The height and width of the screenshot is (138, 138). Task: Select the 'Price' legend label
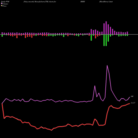click(x=4, y=6)
